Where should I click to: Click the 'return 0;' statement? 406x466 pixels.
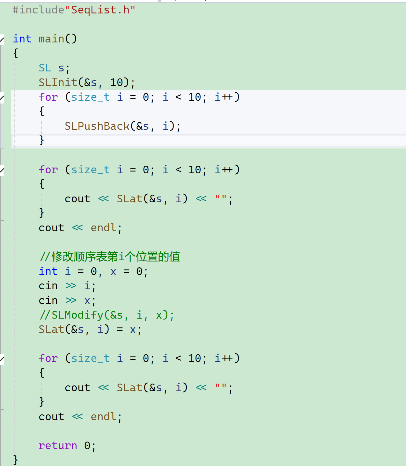point(67,446)
